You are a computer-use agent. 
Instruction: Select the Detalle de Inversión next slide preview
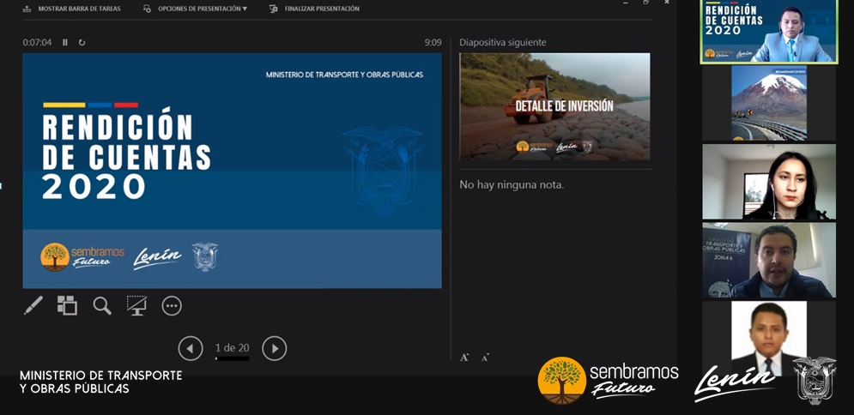554,106
